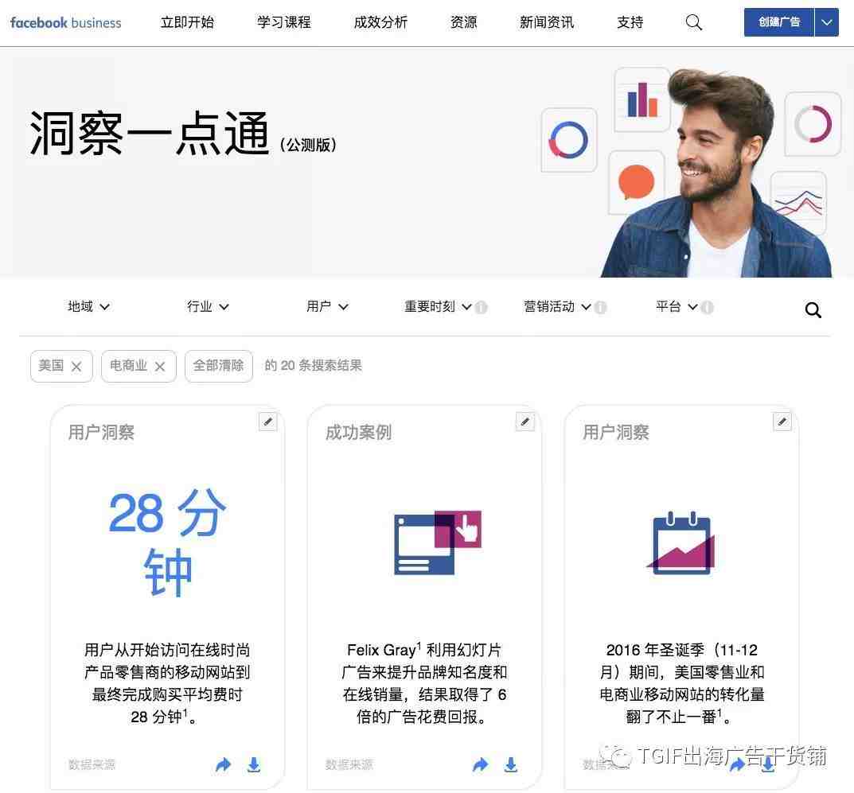Screen dimensions: 854x793
Task: Open dropdown arrow next to 创建广告
Action: (827, 22)
